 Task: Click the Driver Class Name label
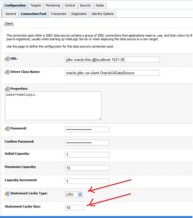pyautogui.click(x=25, y=72)
